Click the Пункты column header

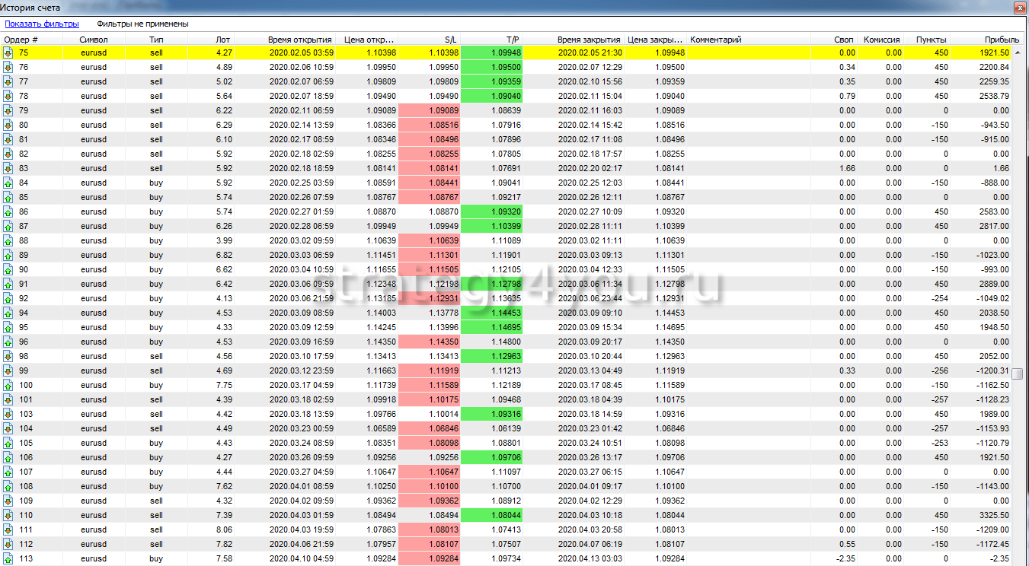(x=931, y=40)
